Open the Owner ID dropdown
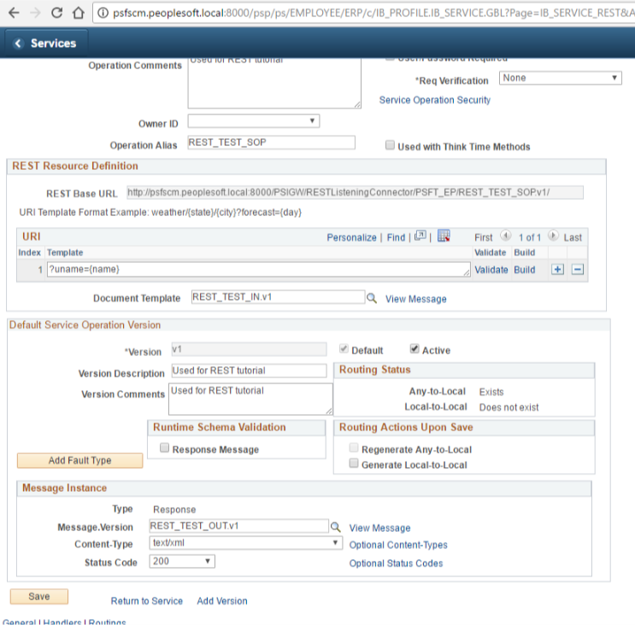This screenshot has height=625, width=635. 253,121
